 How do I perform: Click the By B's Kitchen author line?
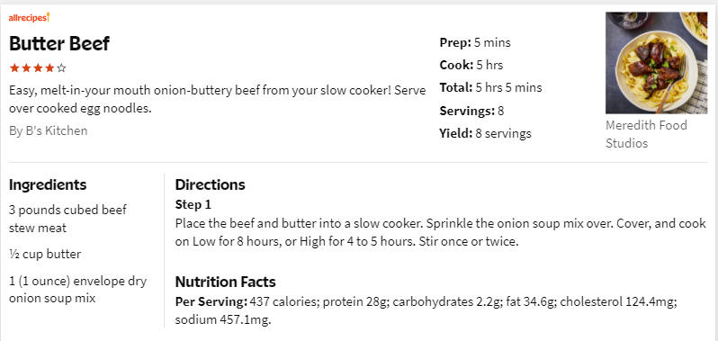(48, 130)
